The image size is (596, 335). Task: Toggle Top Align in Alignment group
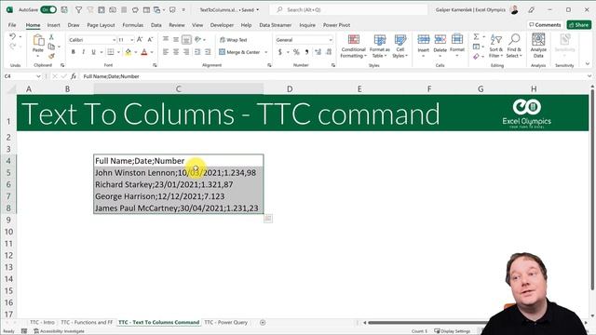166,39
